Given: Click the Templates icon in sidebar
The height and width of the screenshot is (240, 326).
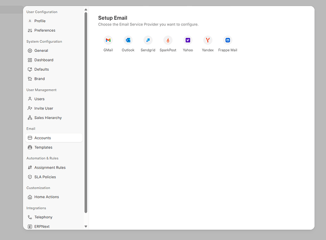Looking at the screenshot, I should (30, 147).
